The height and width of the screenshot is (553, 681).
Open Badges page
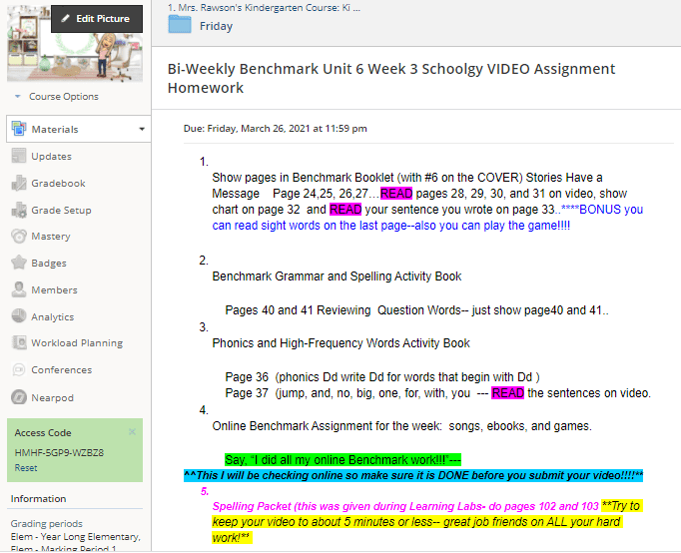point(49,264)
